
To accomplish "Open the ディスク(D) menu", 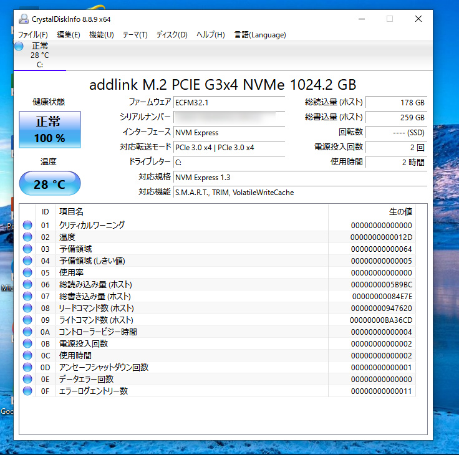I will [172, 35].
